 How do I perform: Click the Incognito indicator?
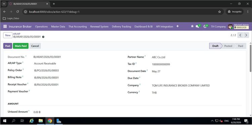point(235,12)
